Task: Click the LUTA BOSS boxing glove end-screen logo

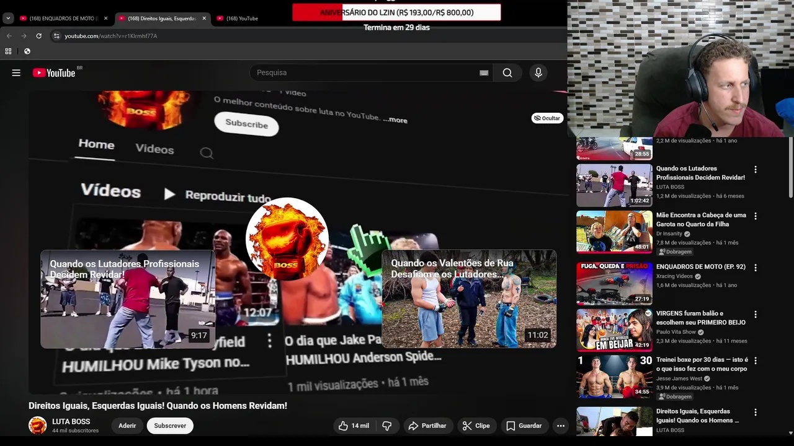Action: (x=287, y=239)
